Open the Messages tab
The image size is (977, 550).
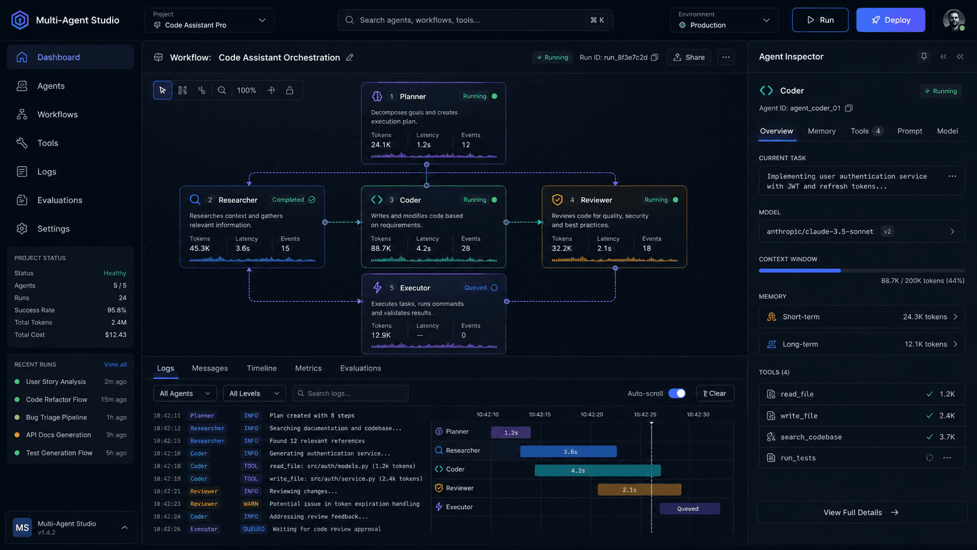click(x=210, y=368)
